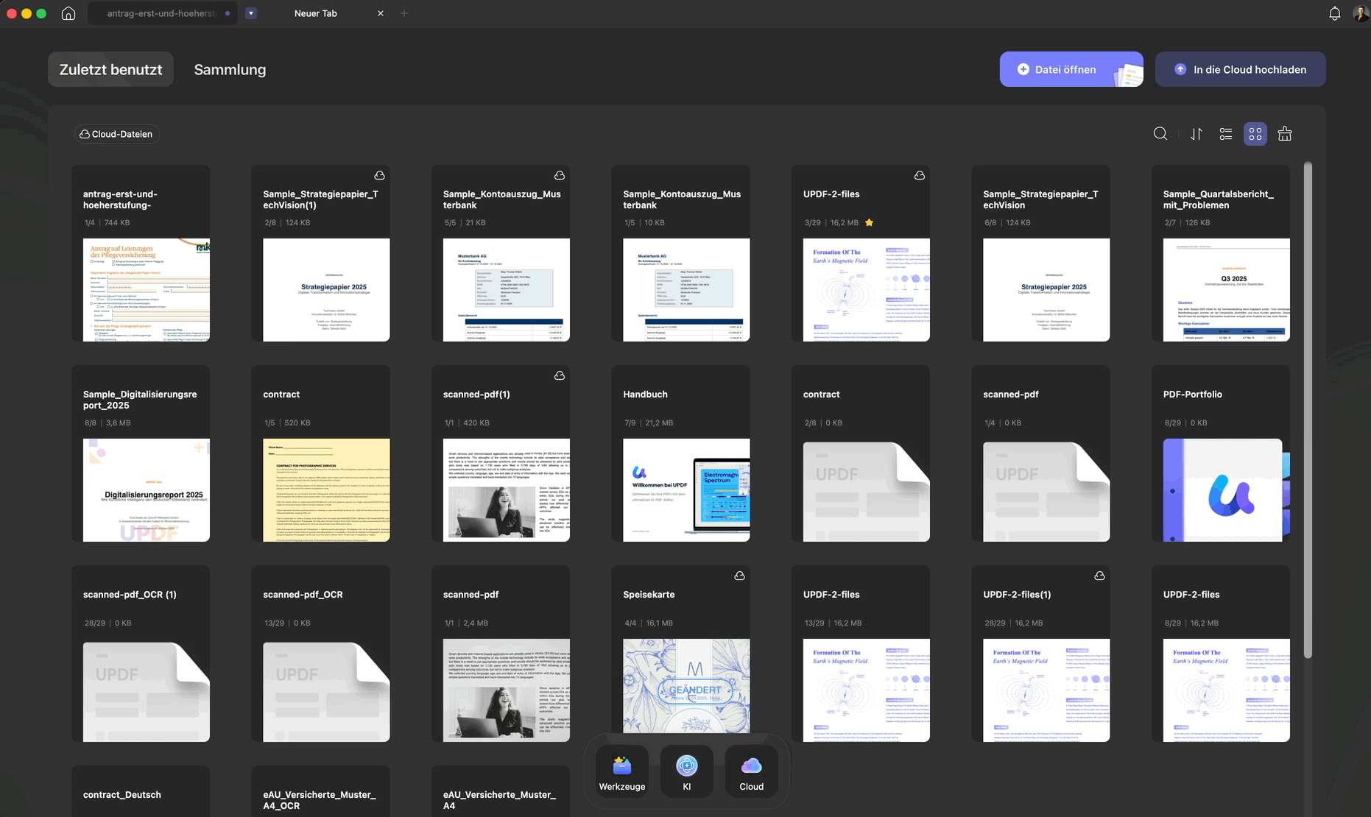Open the Speisekarte thumbnail
The image size is (1371, 817).
click(686, 686)
